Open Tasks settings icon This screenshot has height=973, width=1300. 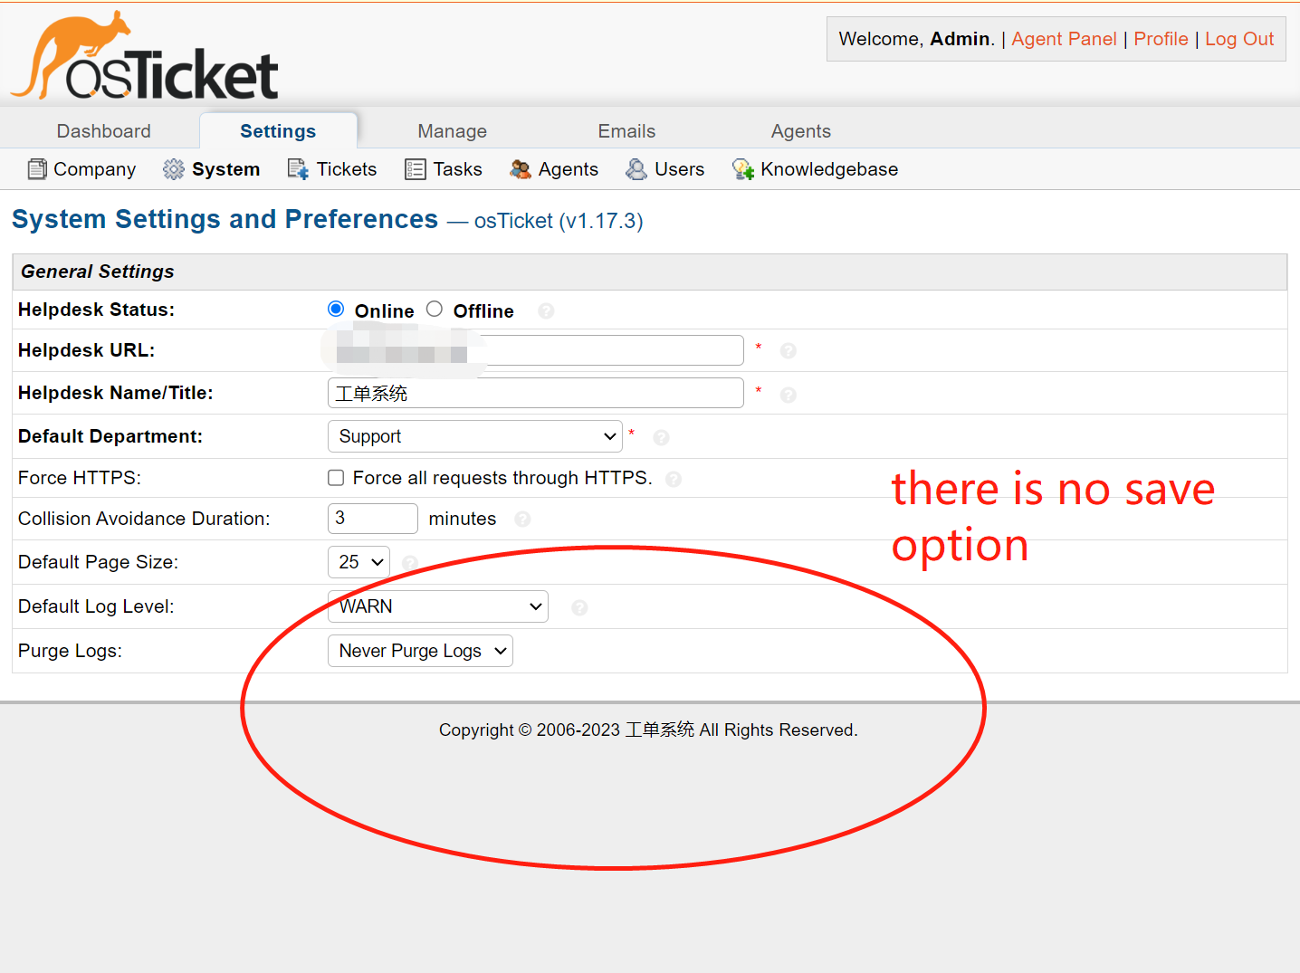point(415,169)
